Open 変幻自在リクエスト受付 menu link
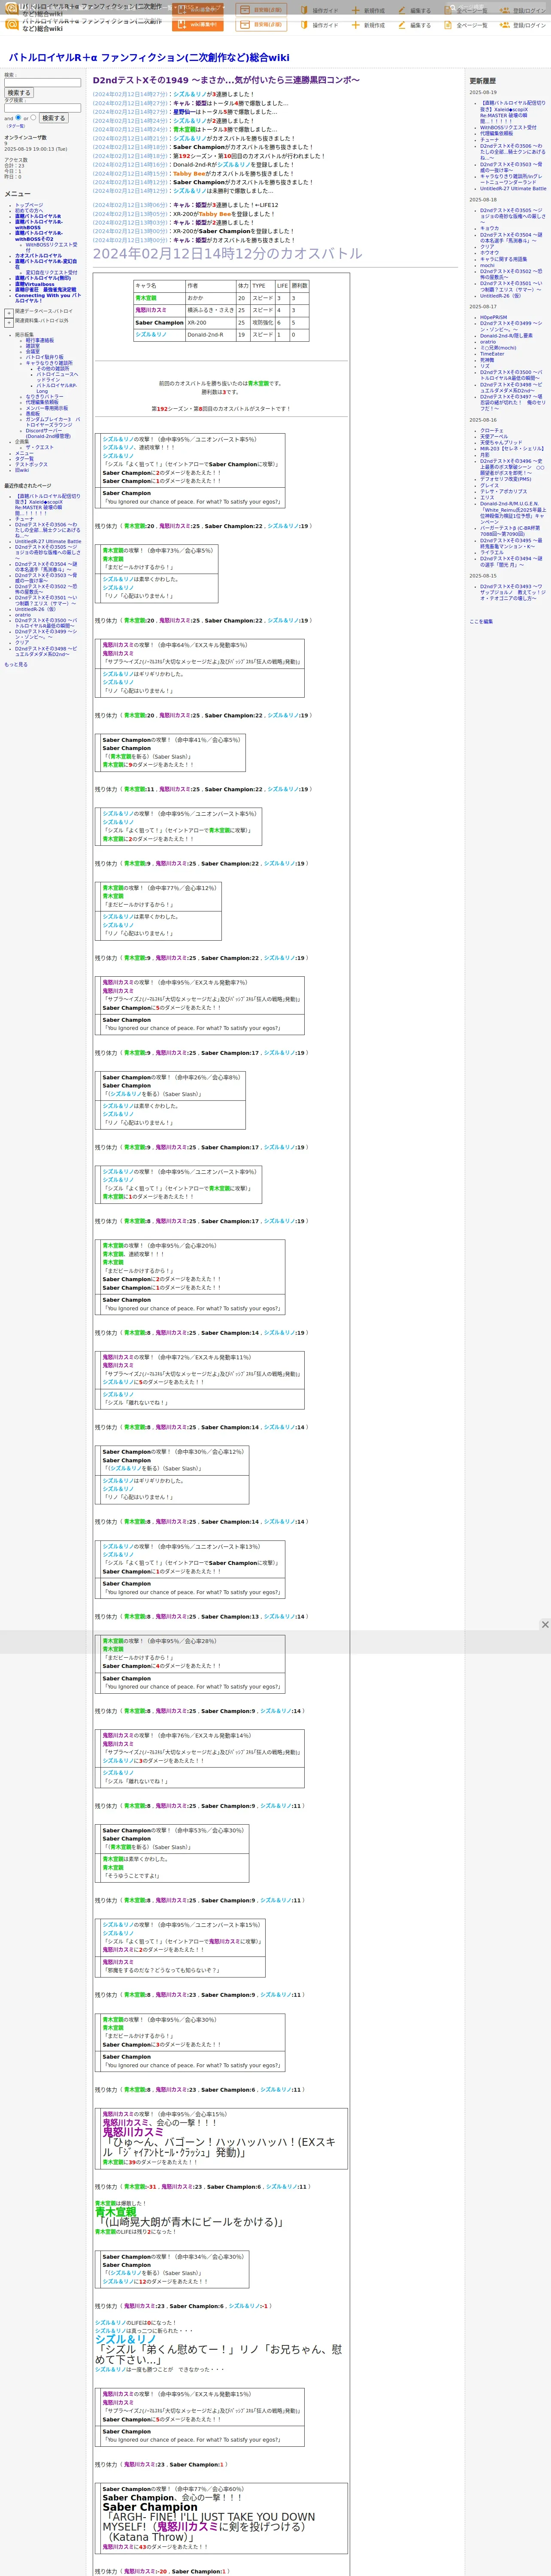Screen dimensions: 551x2576 [51, 273]
